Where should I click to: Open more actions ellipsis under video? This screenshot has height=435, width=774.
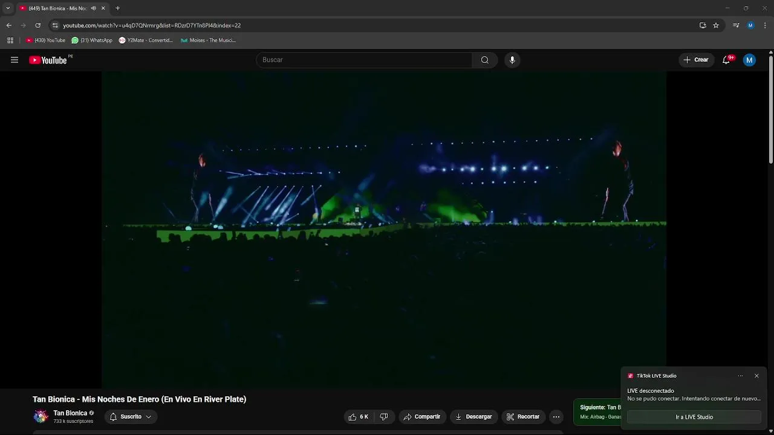coord(556,417)
